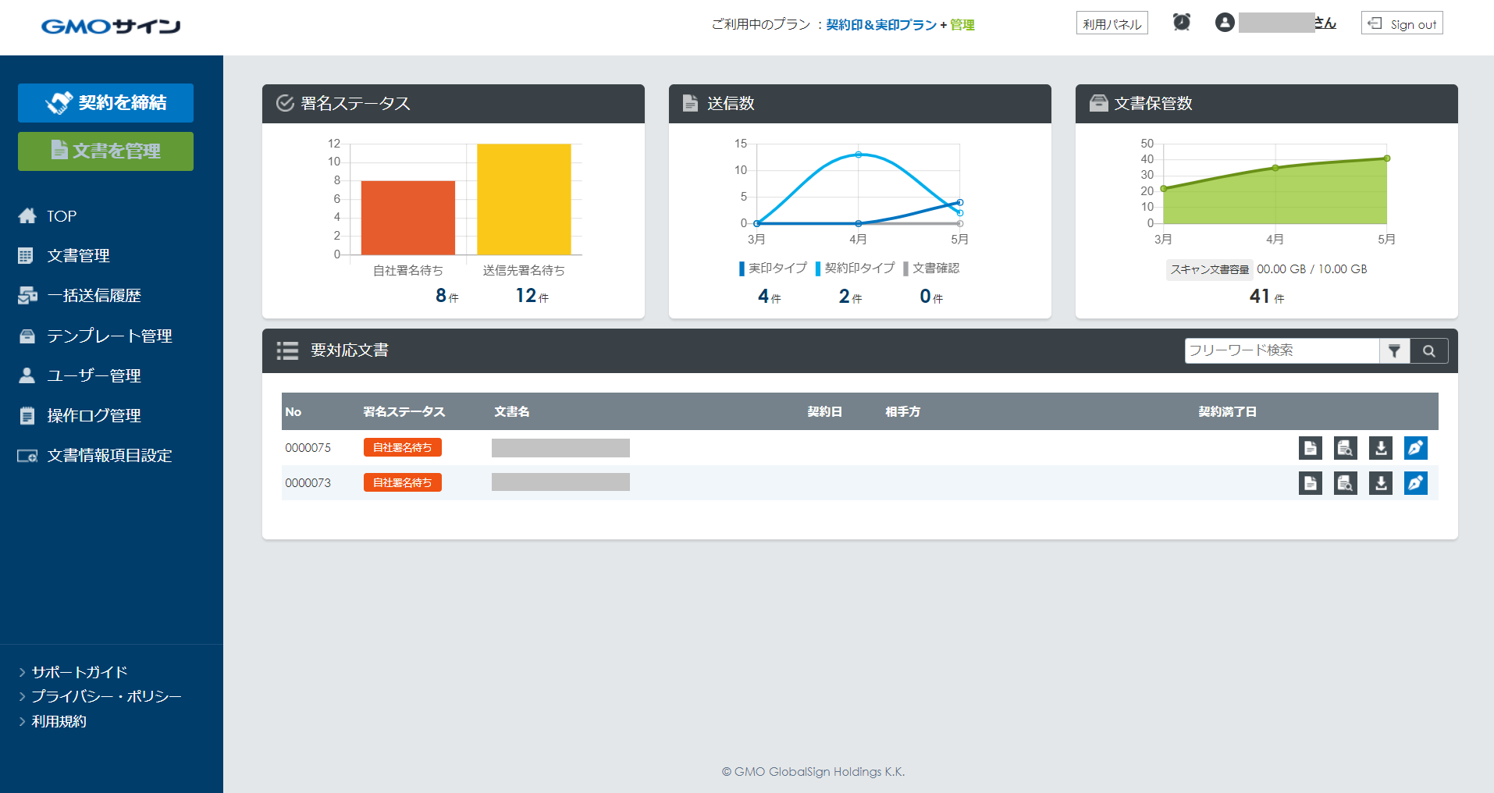Click the filter funnel icon in search
Screen dimensions: 1494x793
[x=1394, y=351]
